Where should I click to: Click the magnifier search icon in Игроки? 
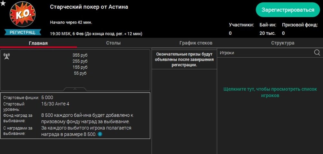(x=317, y=53)
